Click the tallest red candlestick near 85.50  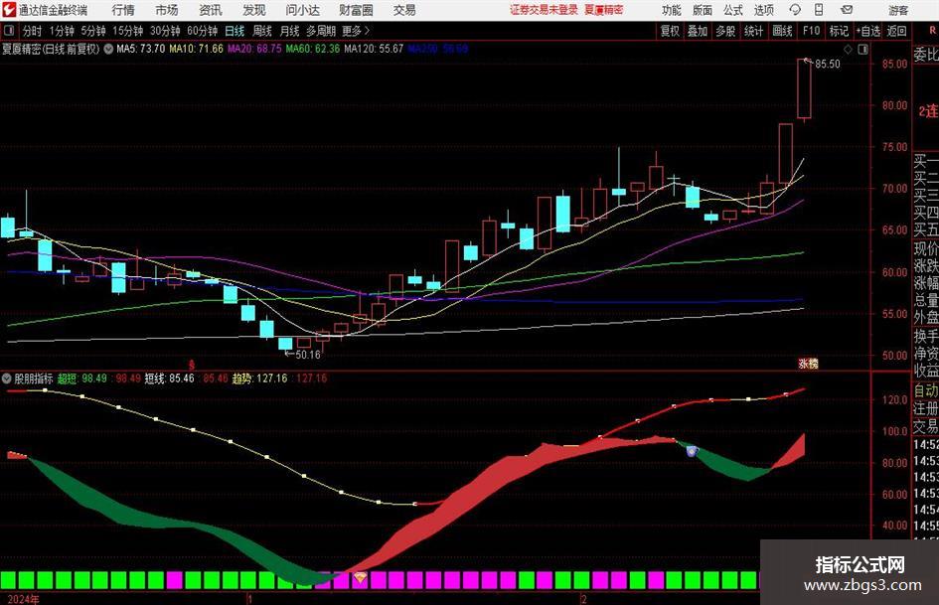804,88
